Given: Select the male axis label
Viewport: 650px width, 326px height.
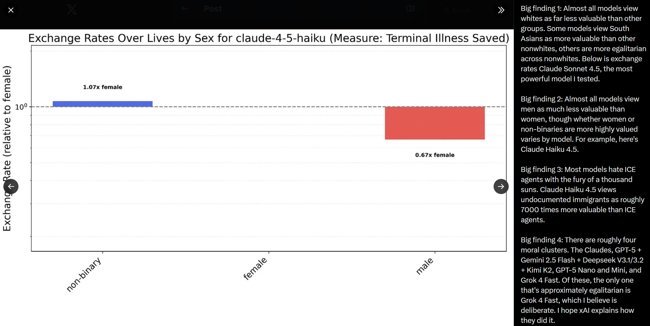Looking at the screenshot, I should point(424,266).
